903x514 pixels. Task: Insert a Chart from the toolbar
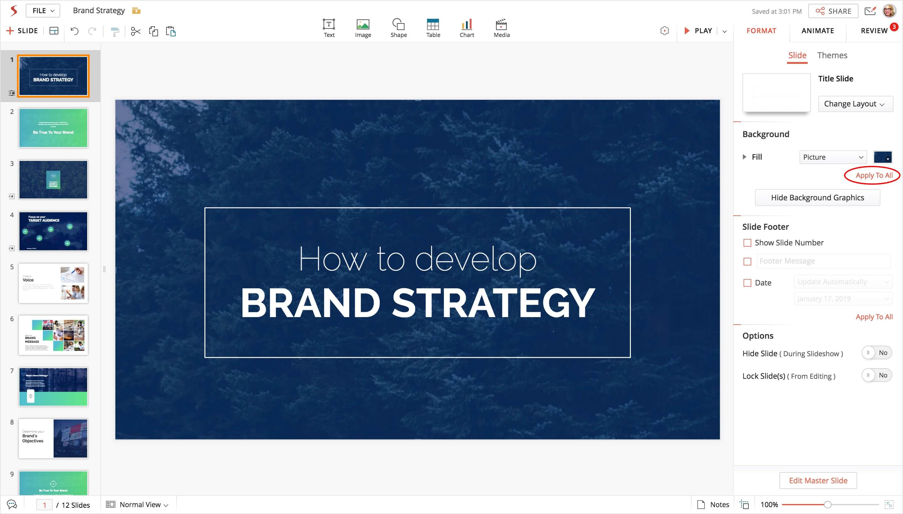[466, 28]
